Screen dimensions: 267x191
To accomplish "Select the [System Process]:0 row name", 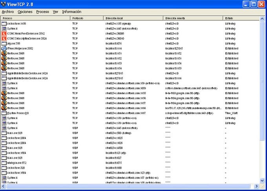I will [18, 113].
